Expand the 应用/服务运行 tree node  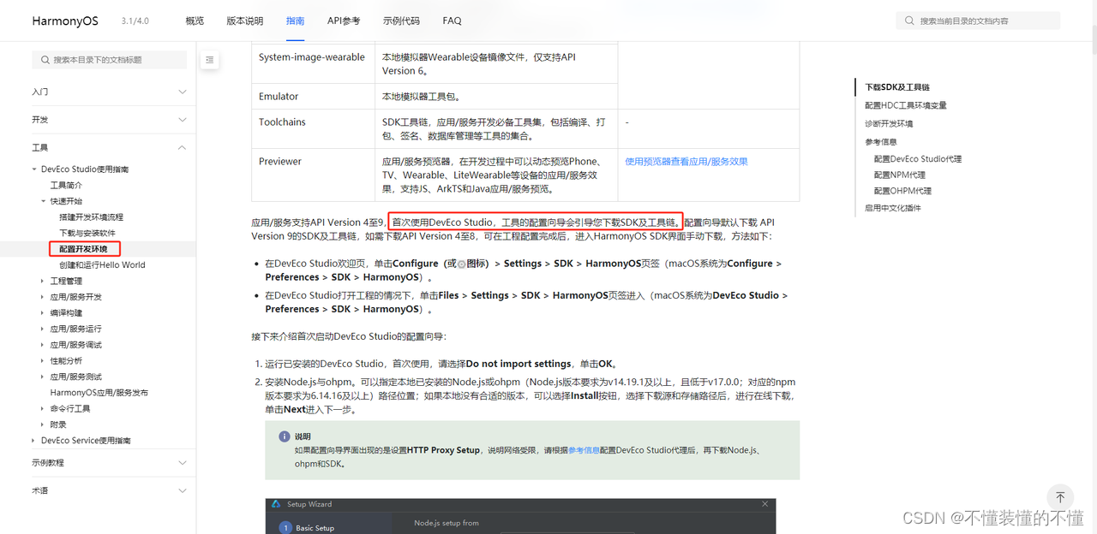click(43, 329)
